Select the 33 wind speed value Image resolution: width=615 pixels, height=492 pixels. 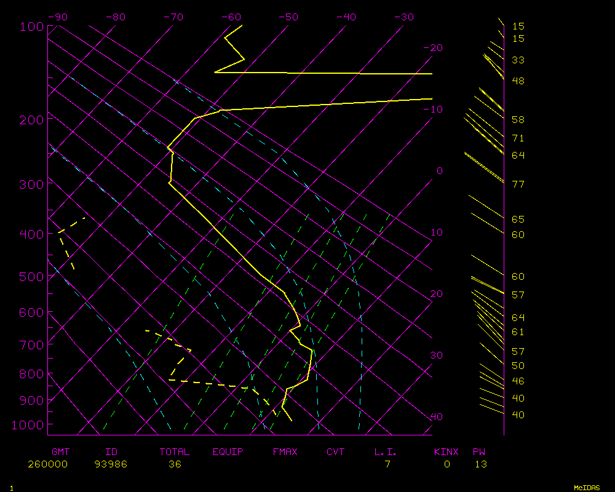[x=518, y=60]
